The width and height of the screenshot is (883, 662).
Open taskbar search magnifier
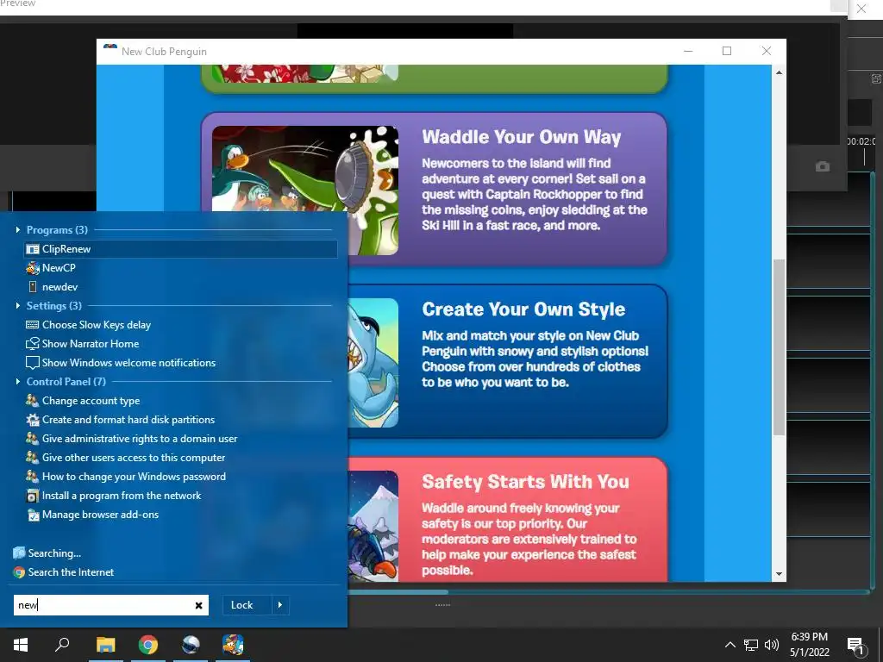pyautogui.click(x=62, y=645)
